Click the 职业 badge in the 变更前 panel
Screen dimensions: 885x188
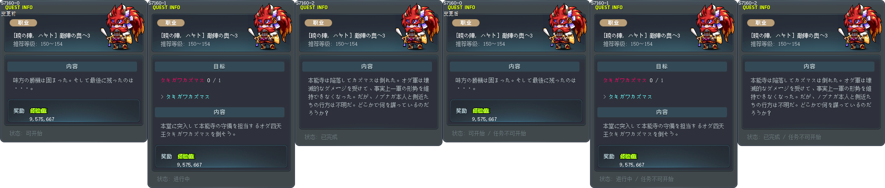(x=23, y=23)
